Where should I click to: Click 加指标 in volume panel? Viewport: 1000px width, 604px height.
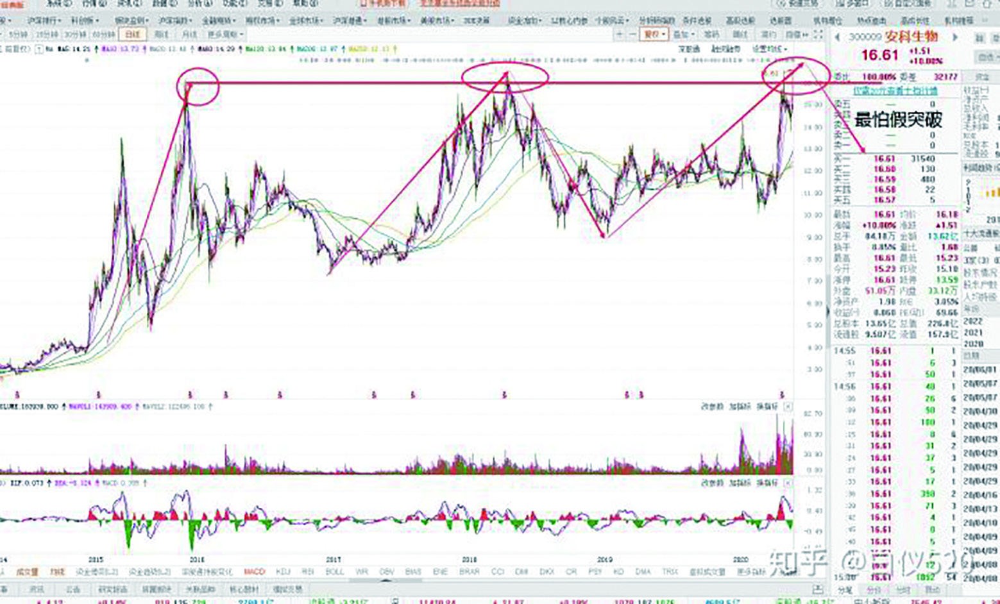point(740,407)
